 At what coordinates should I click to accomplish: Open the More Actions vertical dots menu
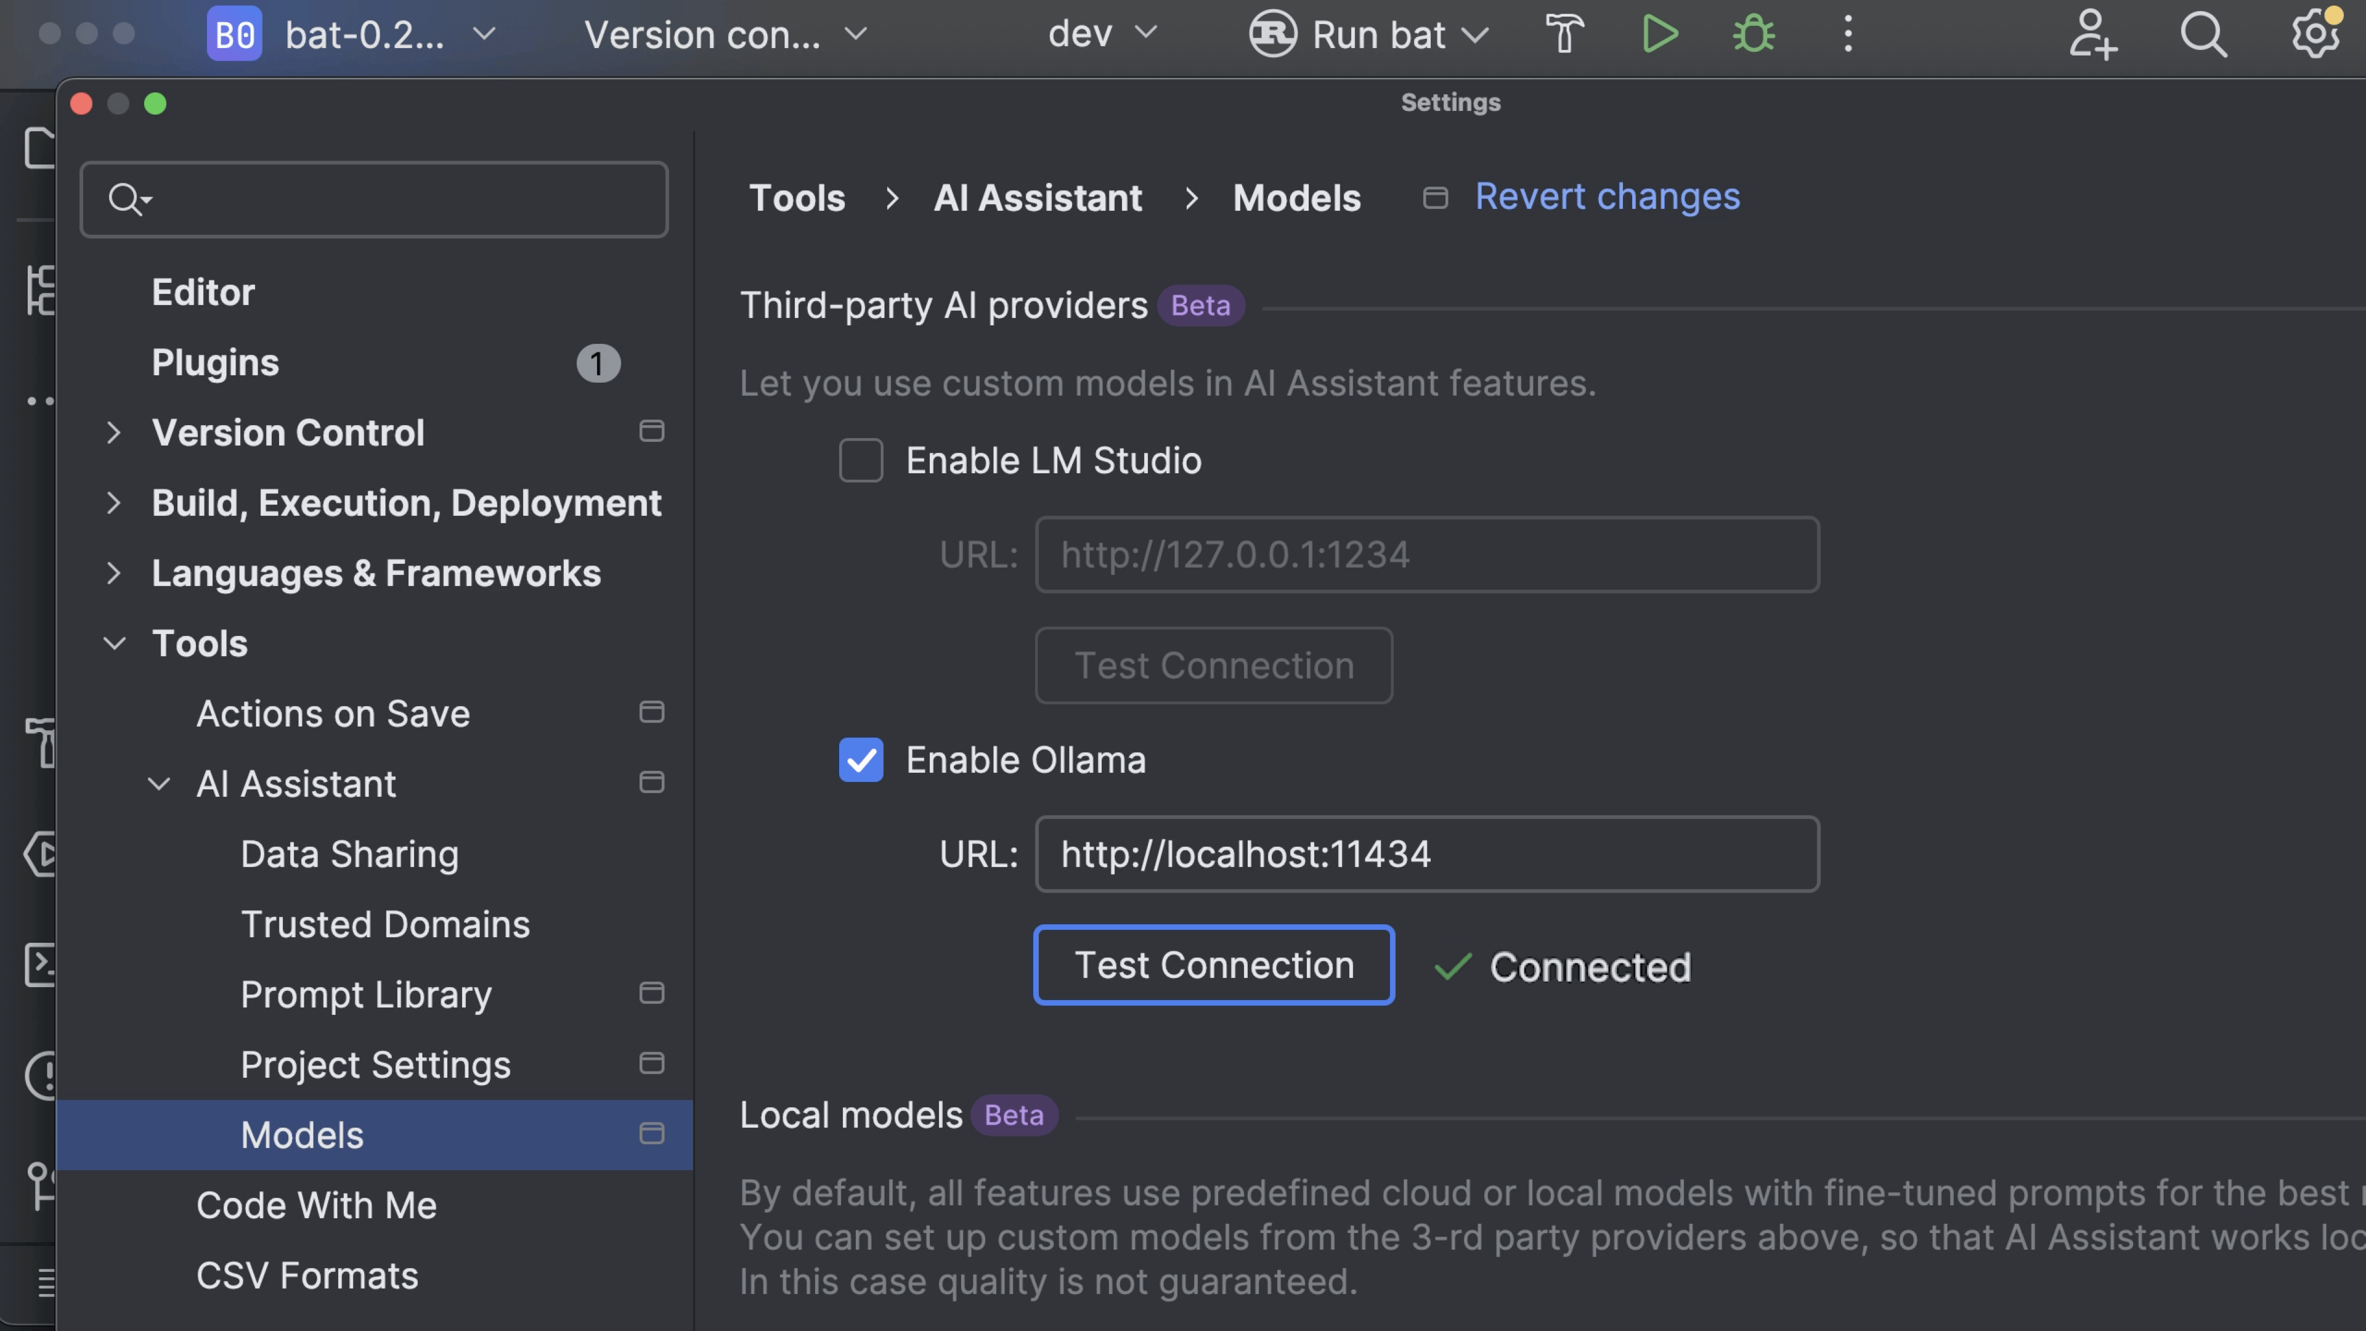coord(1848,35)
